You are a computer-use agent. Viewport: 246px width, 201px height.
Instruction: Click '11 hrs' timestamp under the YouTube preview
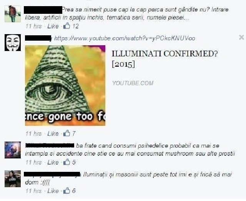pyautogui.click(x=34, y=134)
